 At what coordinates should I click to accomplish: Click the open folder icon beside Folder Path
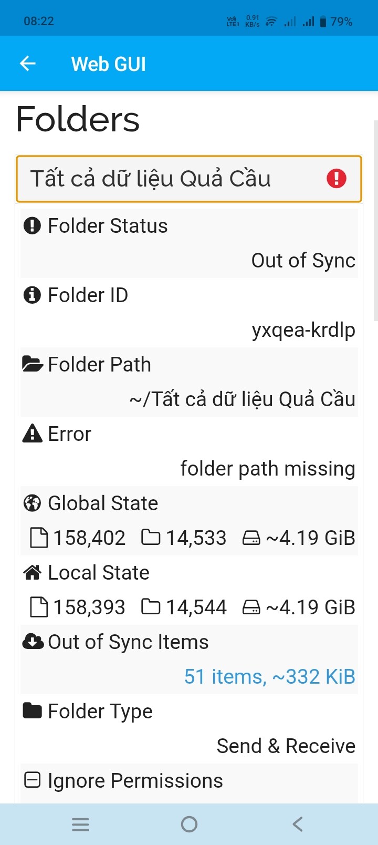[33, 364]
